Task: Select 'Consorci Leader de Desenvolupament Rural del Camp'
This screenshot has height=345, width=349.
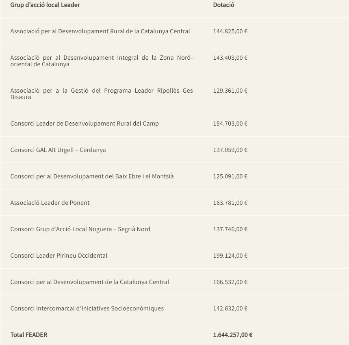Action: pos(85,124)
